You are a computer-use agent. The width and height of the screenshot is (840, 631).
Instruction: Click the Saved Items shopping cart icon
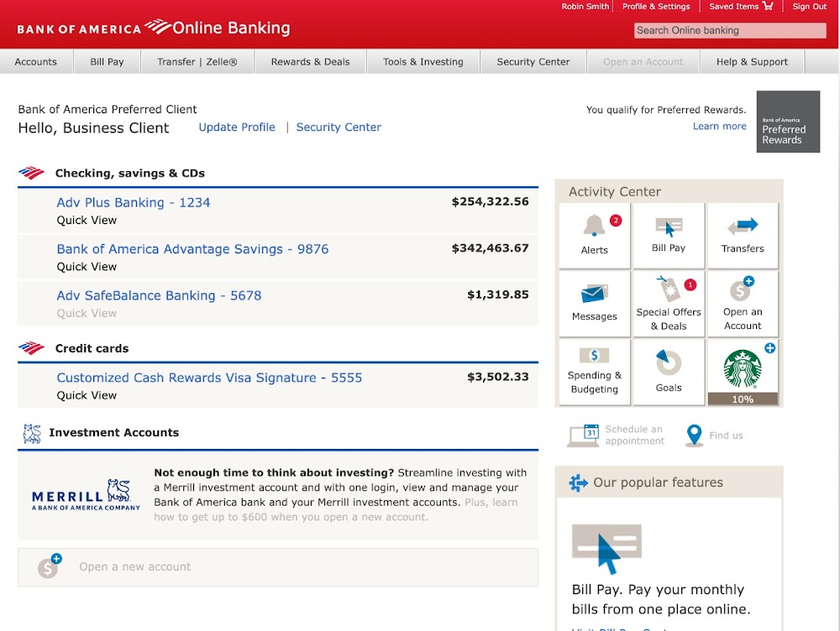click(769, 7)
